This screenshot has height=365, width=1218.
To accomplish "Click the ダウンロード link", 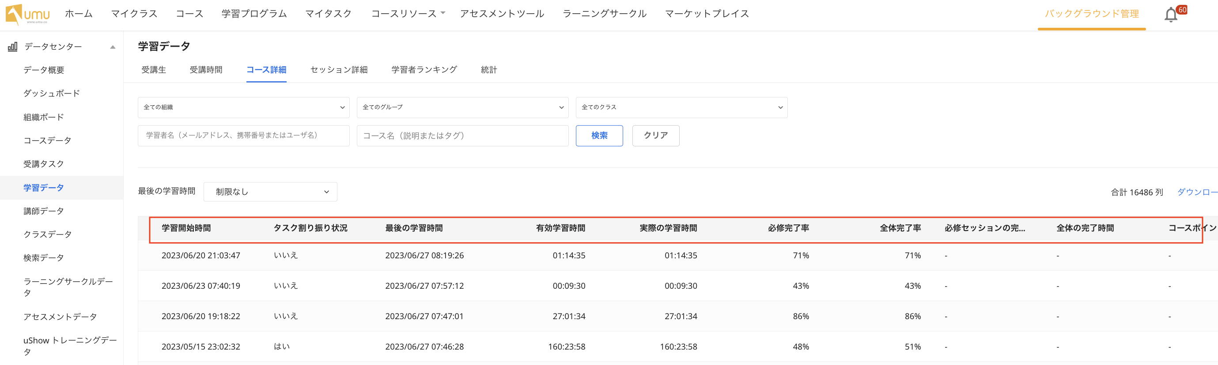I will [x=1196, y=192].
